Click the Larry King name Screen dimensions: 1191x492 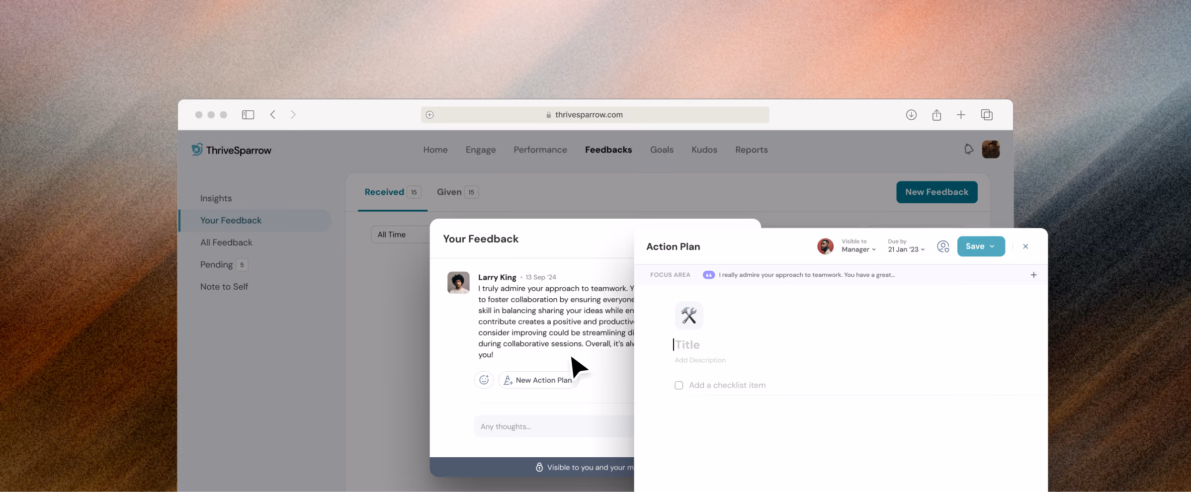tap(497, 277)
